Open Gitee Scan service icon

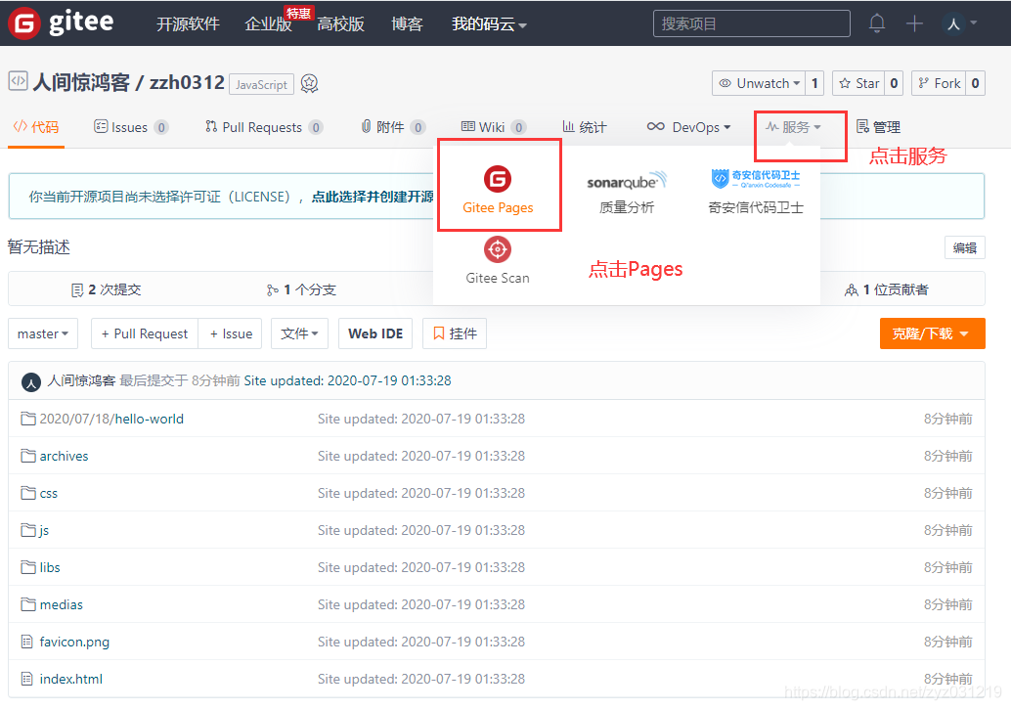(497, 249)
